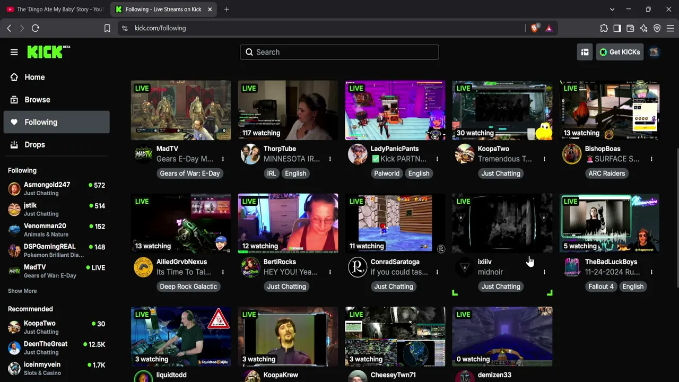Open BishopBoas channel avatar

[x=572, y=154]
